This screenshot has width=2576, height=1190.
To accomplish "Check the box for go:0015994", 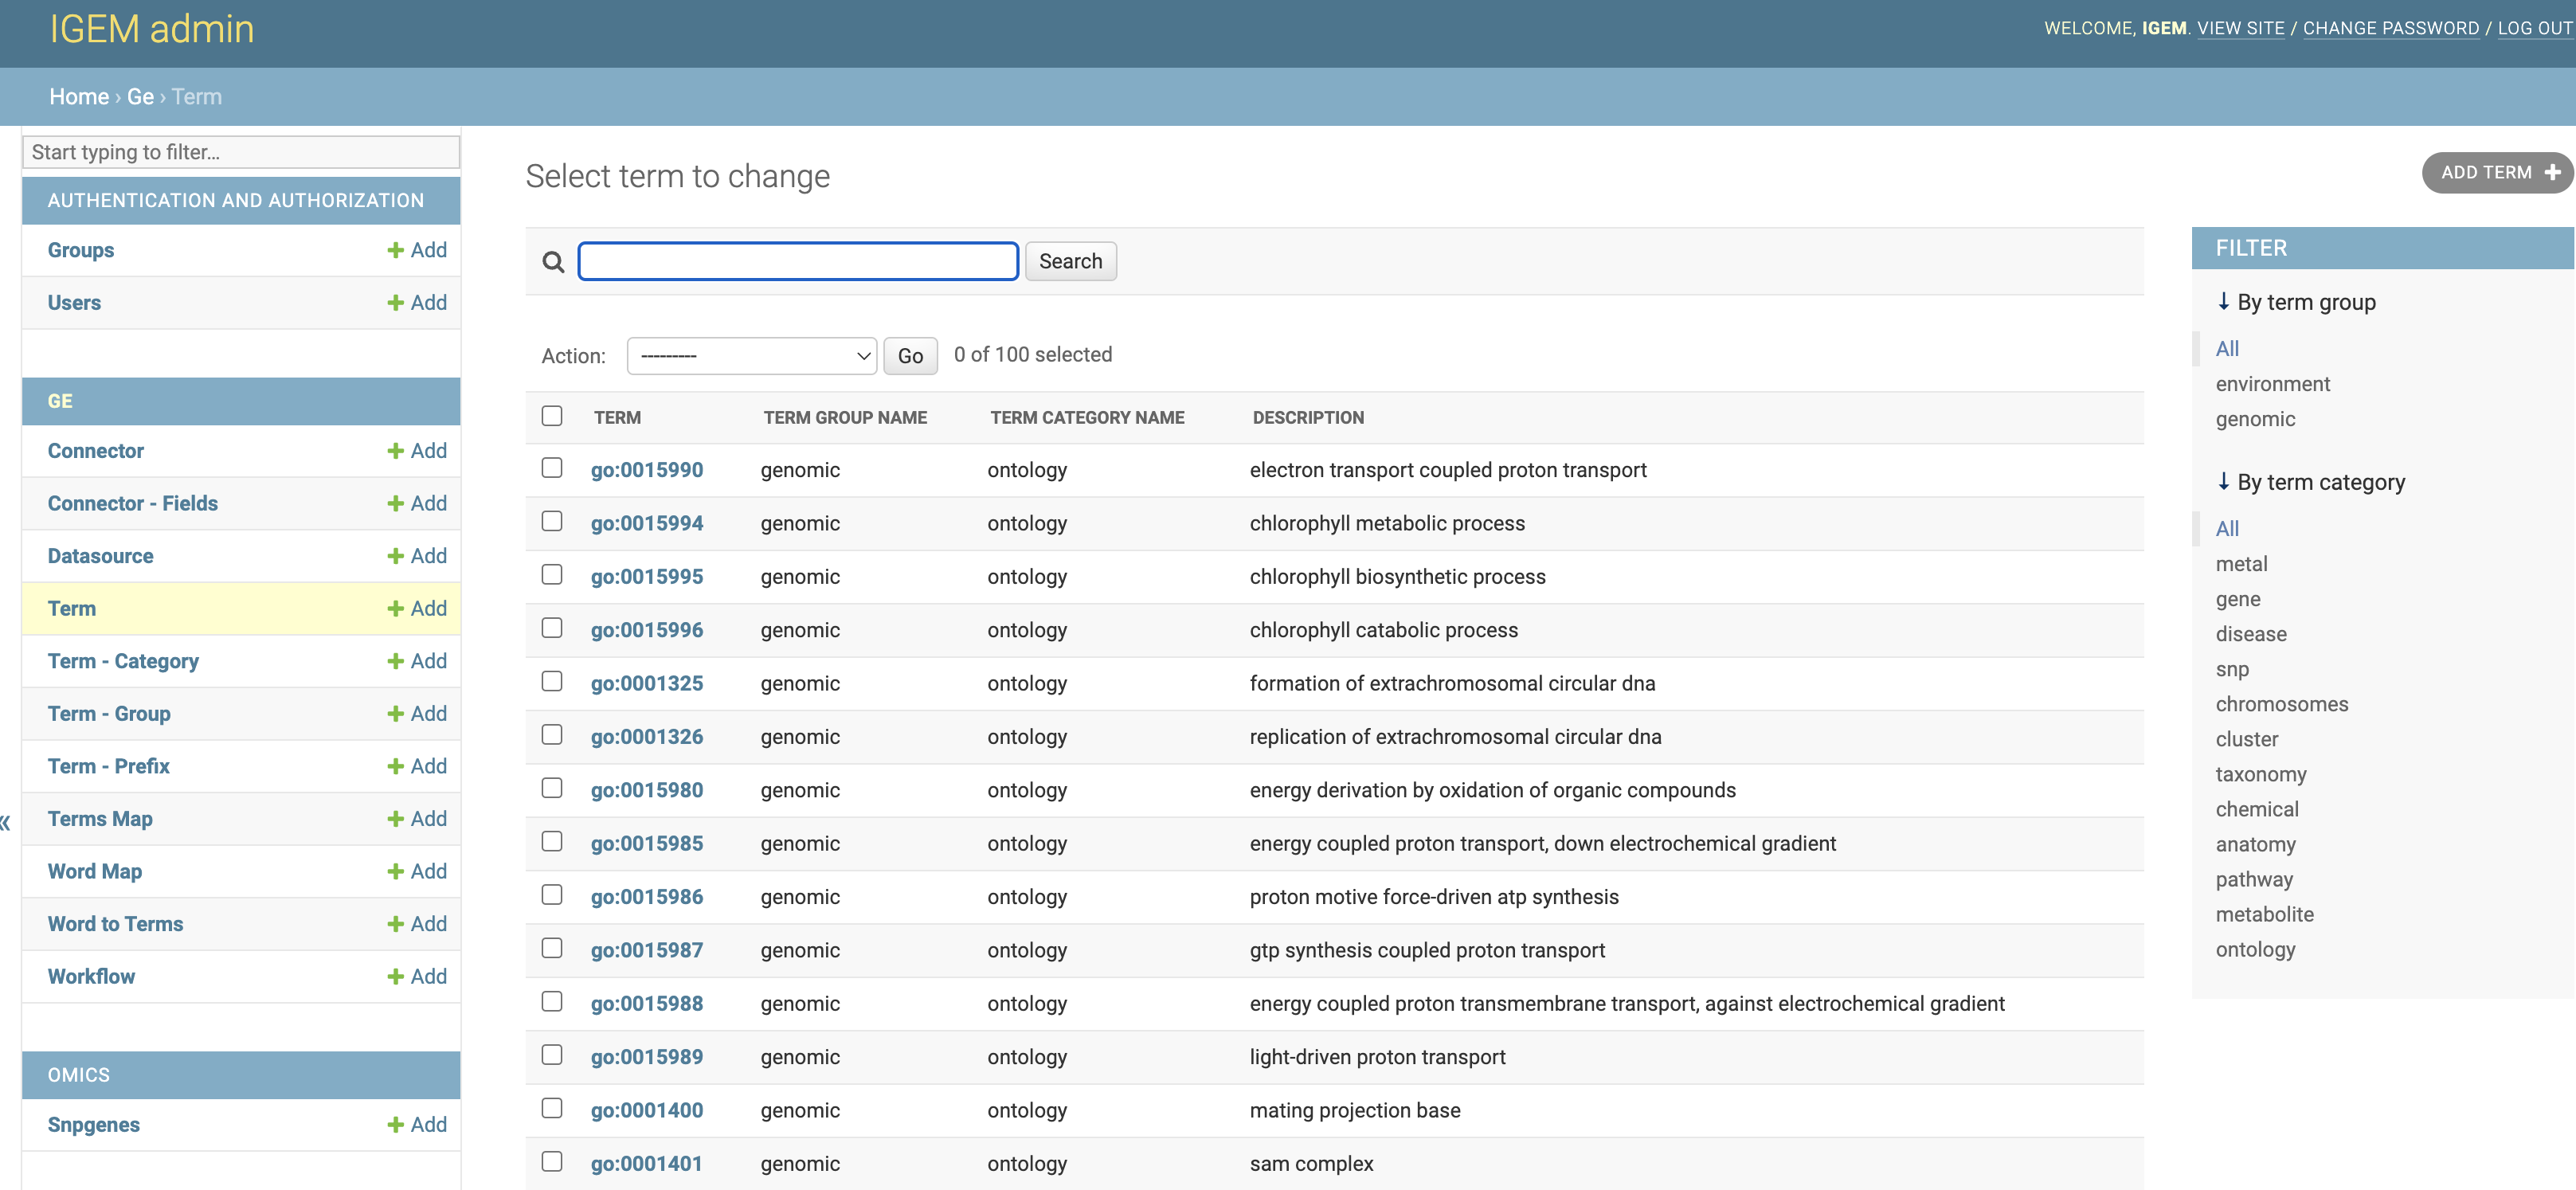I will [x=552, y=521].
